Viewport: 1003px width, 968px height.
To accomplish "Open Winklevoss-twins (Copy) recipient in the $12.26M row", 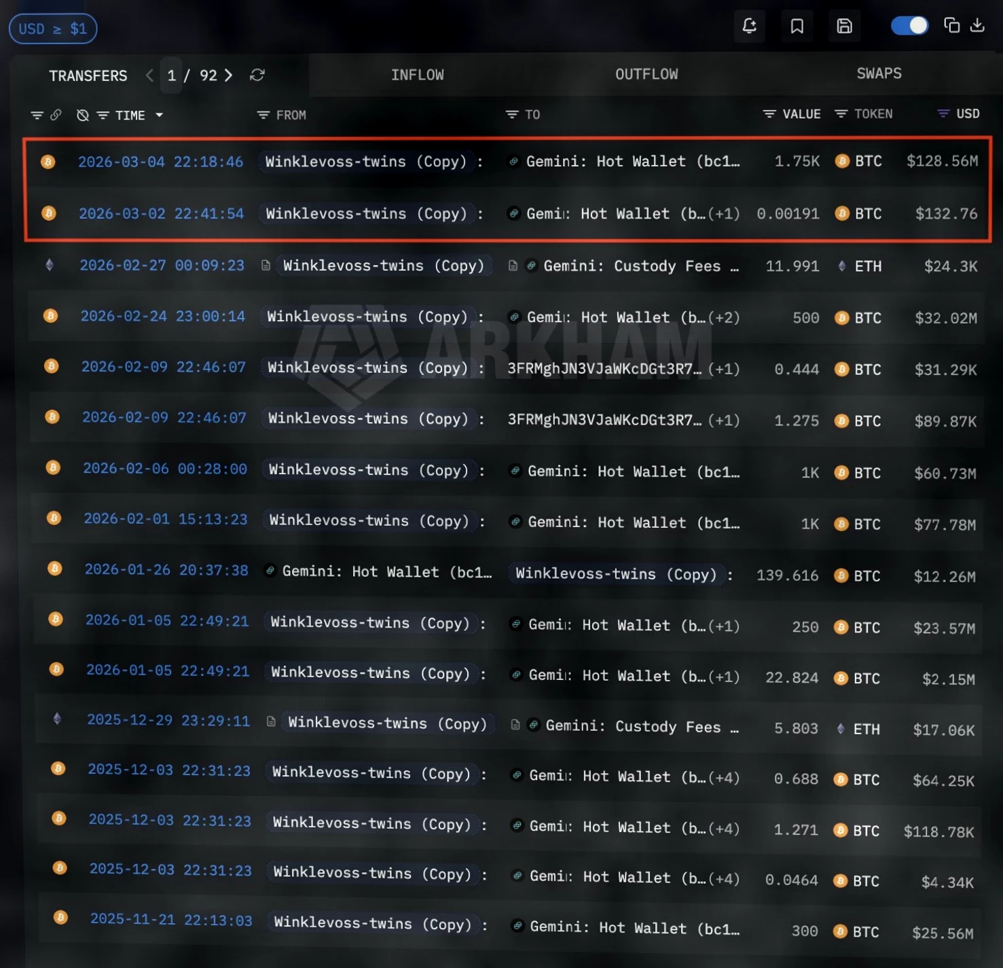I will pos(616,574).
